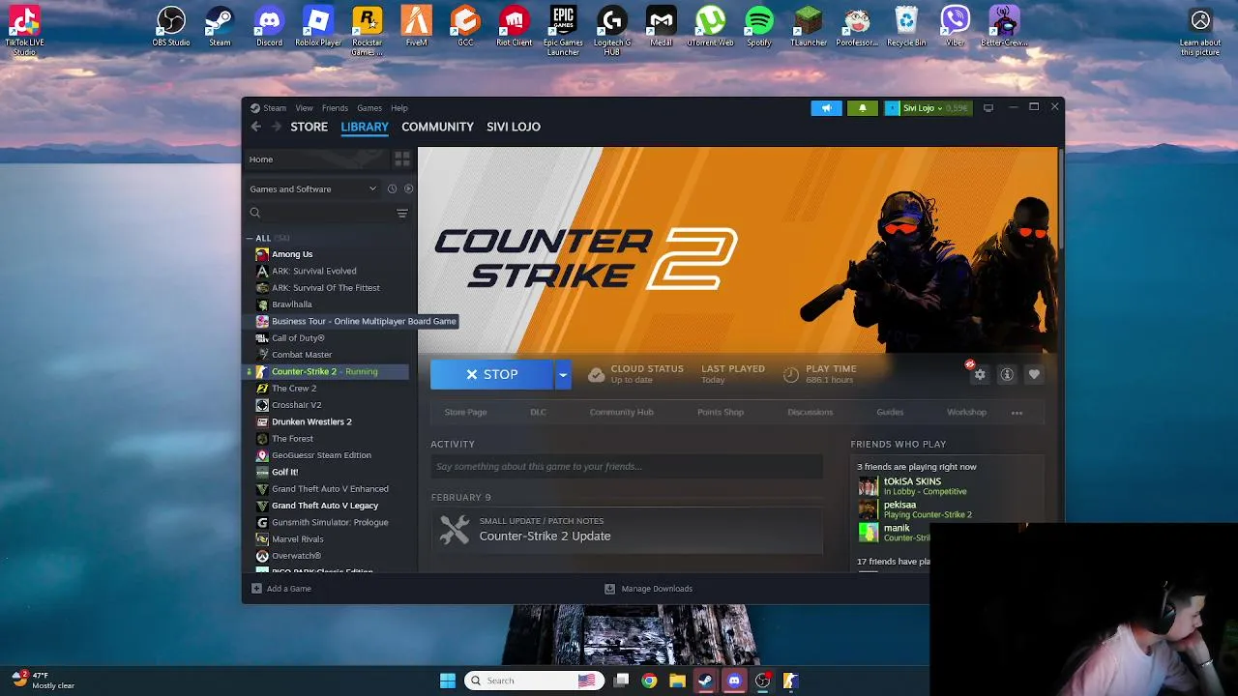Launch Spotify from the desktop
Image resolution: width=1238 pixels, height=696 pixels.
point(759,26)
